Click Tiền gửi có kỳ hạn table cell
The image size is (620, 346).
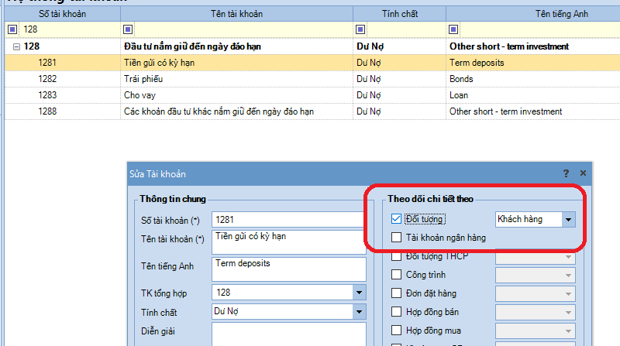(x=236, y=63)
